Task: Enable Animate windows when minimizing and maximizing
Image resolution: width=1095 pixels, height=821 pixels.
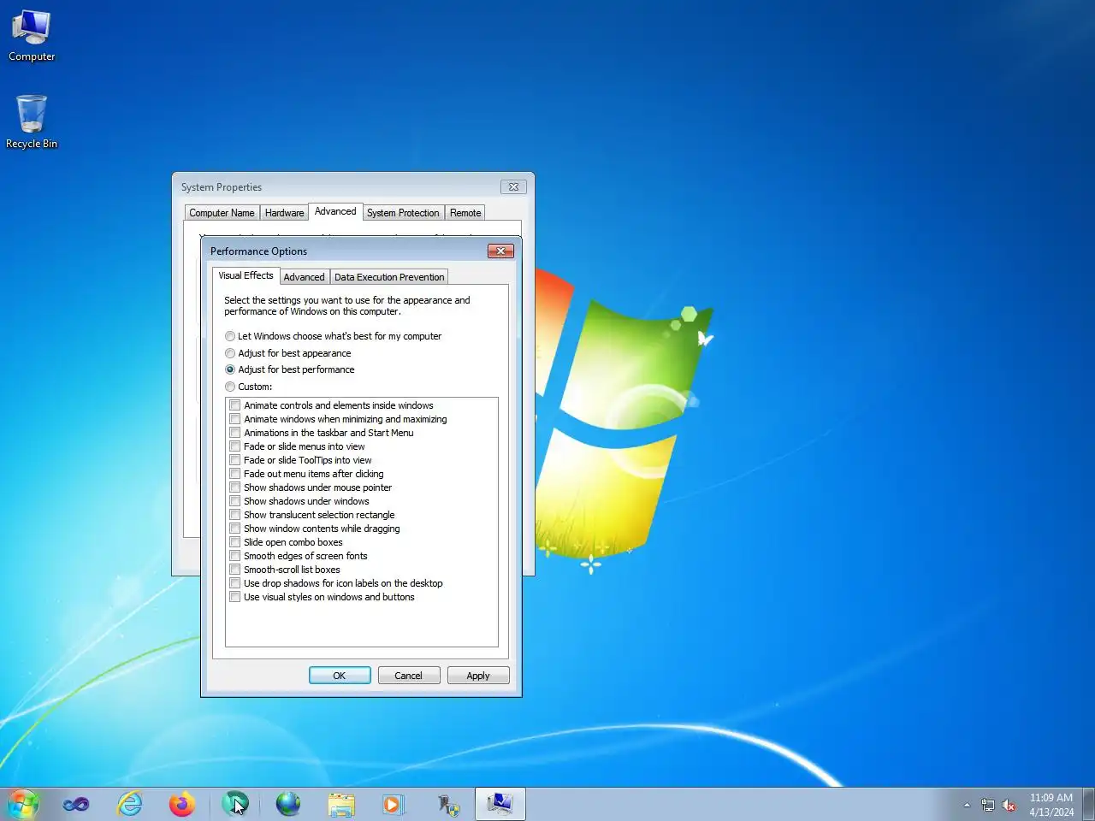Action: (235, 419)
